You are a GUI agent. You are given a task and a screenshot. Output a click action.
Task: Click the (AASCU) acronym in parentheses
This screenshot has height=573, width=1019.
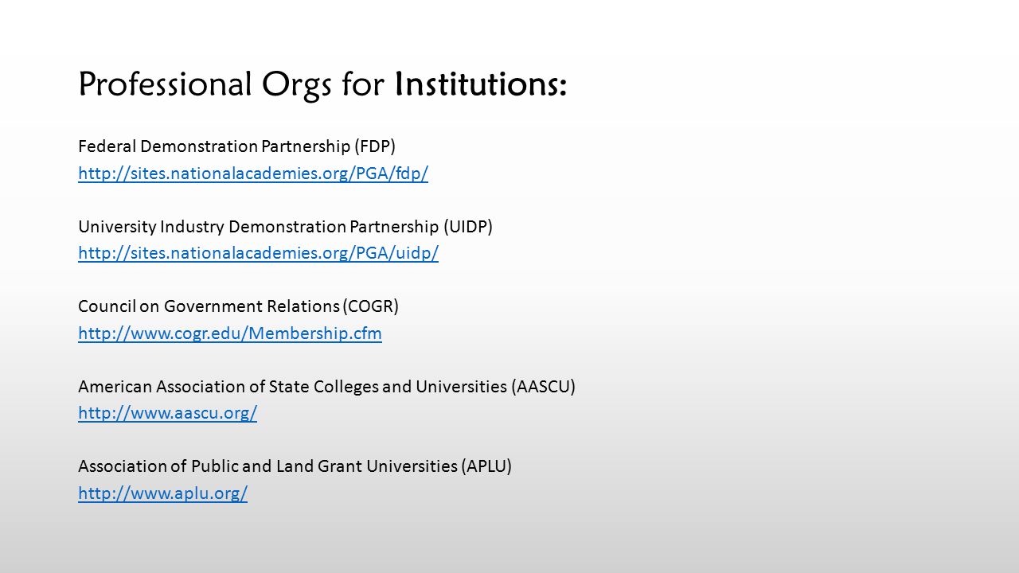pyautogui.click(x=543, y=387)
